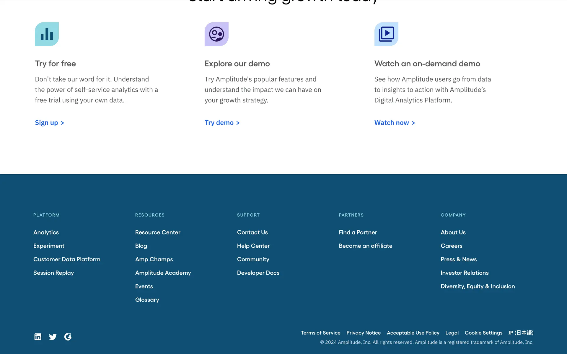Viewport: 567px width, 354px height.
Task: Visit Amplitude Academy link
Action: pos(163,273)
